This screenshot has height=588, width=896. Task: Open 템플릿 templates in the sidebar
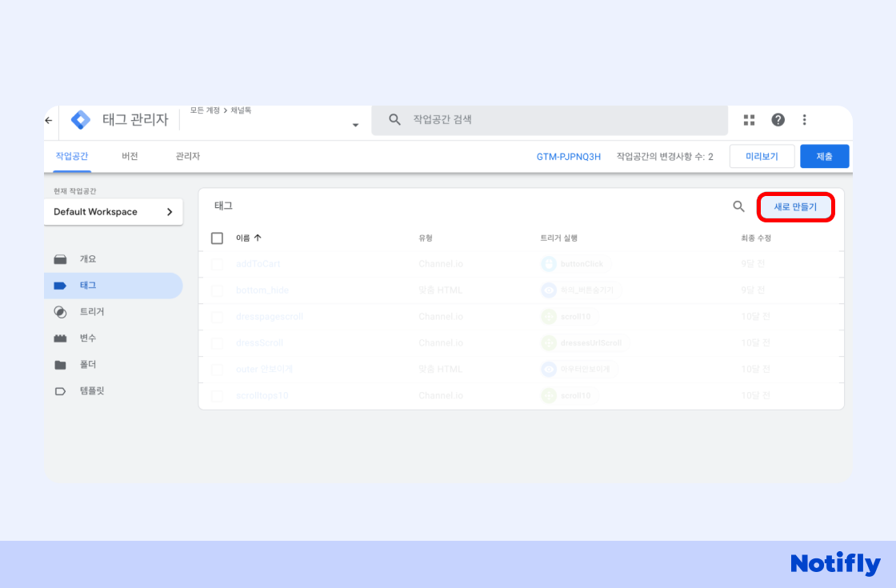point(91,391)
